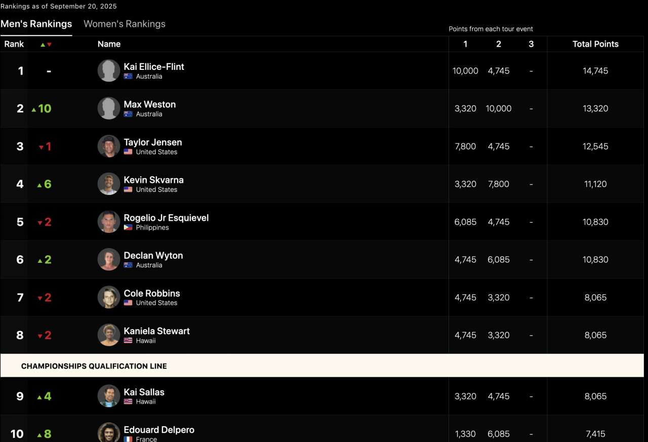Click the Australia flag under Kai Ellice-Flint
This screenshot has width=648, height=442.
pos(128,76)
